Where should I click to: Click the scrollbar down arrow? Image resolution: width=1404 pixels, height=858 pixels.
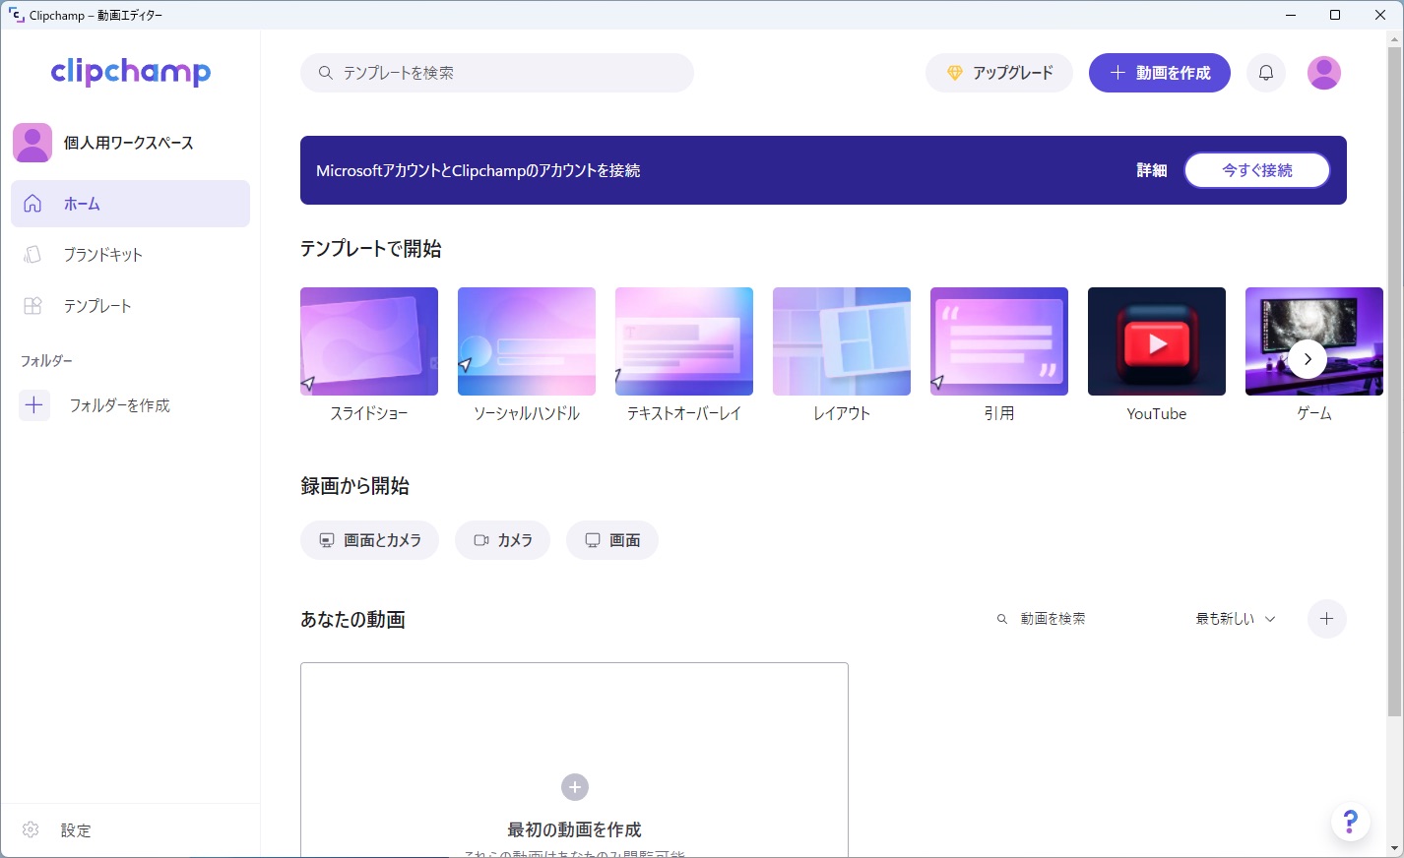1394,848
